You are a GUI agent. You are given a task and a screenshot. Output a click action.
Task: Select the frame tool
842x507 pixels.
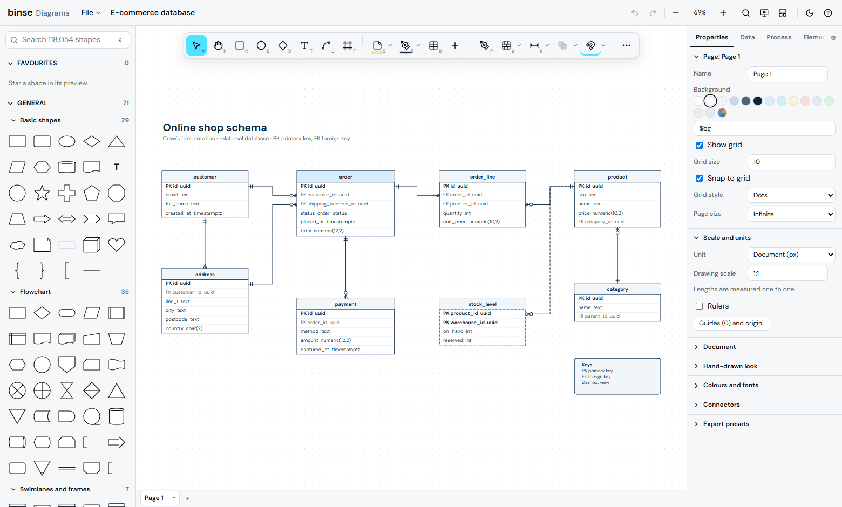pos(348,45)
